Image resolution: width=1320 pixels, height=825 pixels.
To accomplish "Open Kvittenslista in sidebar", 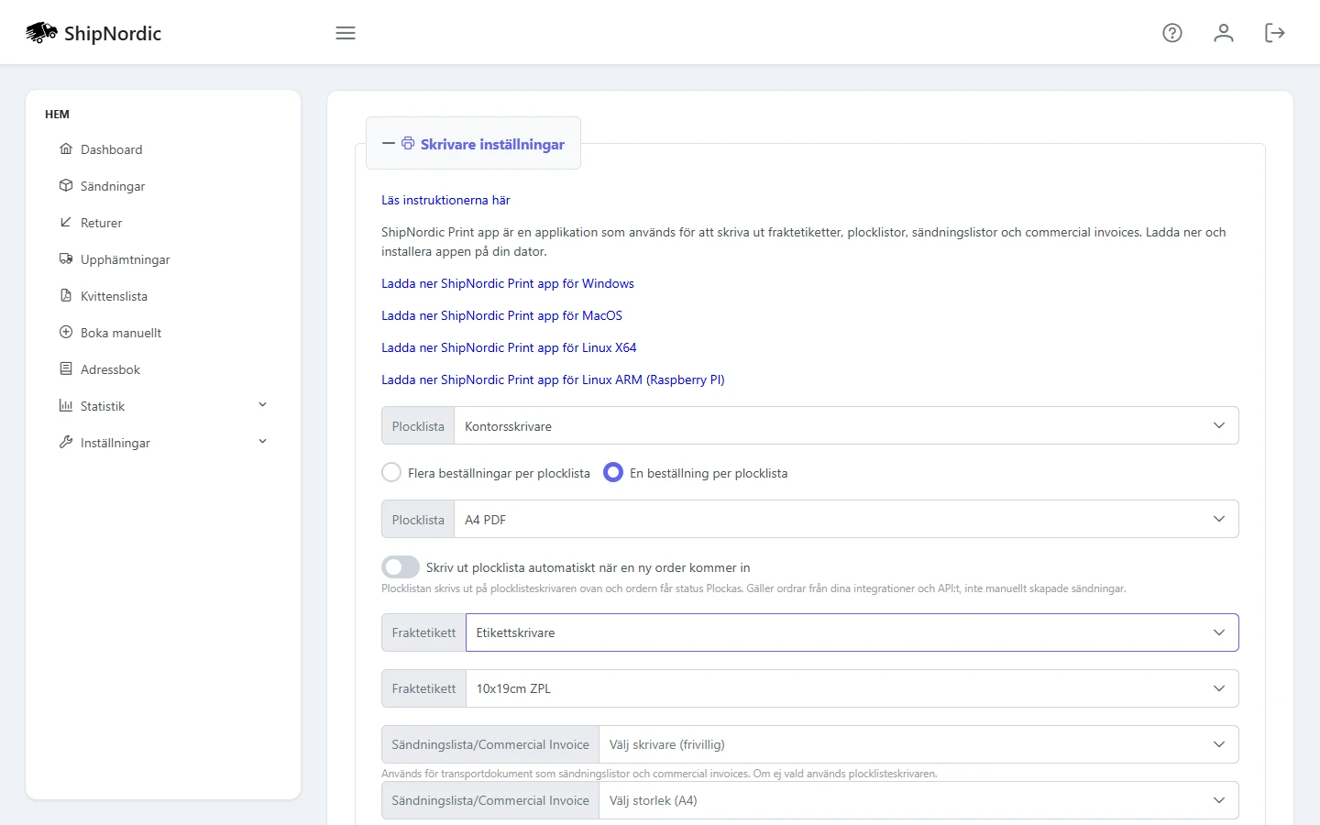I will (x=163, y=296).
